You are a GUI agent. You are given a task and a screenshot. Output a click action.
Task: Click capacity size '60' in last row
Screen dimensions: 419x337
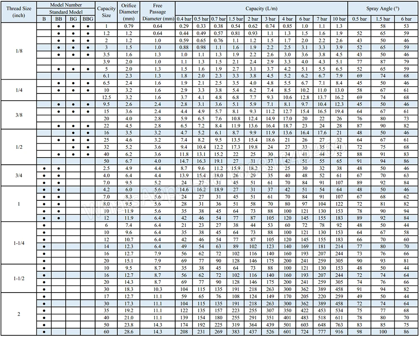coord(106,332)
